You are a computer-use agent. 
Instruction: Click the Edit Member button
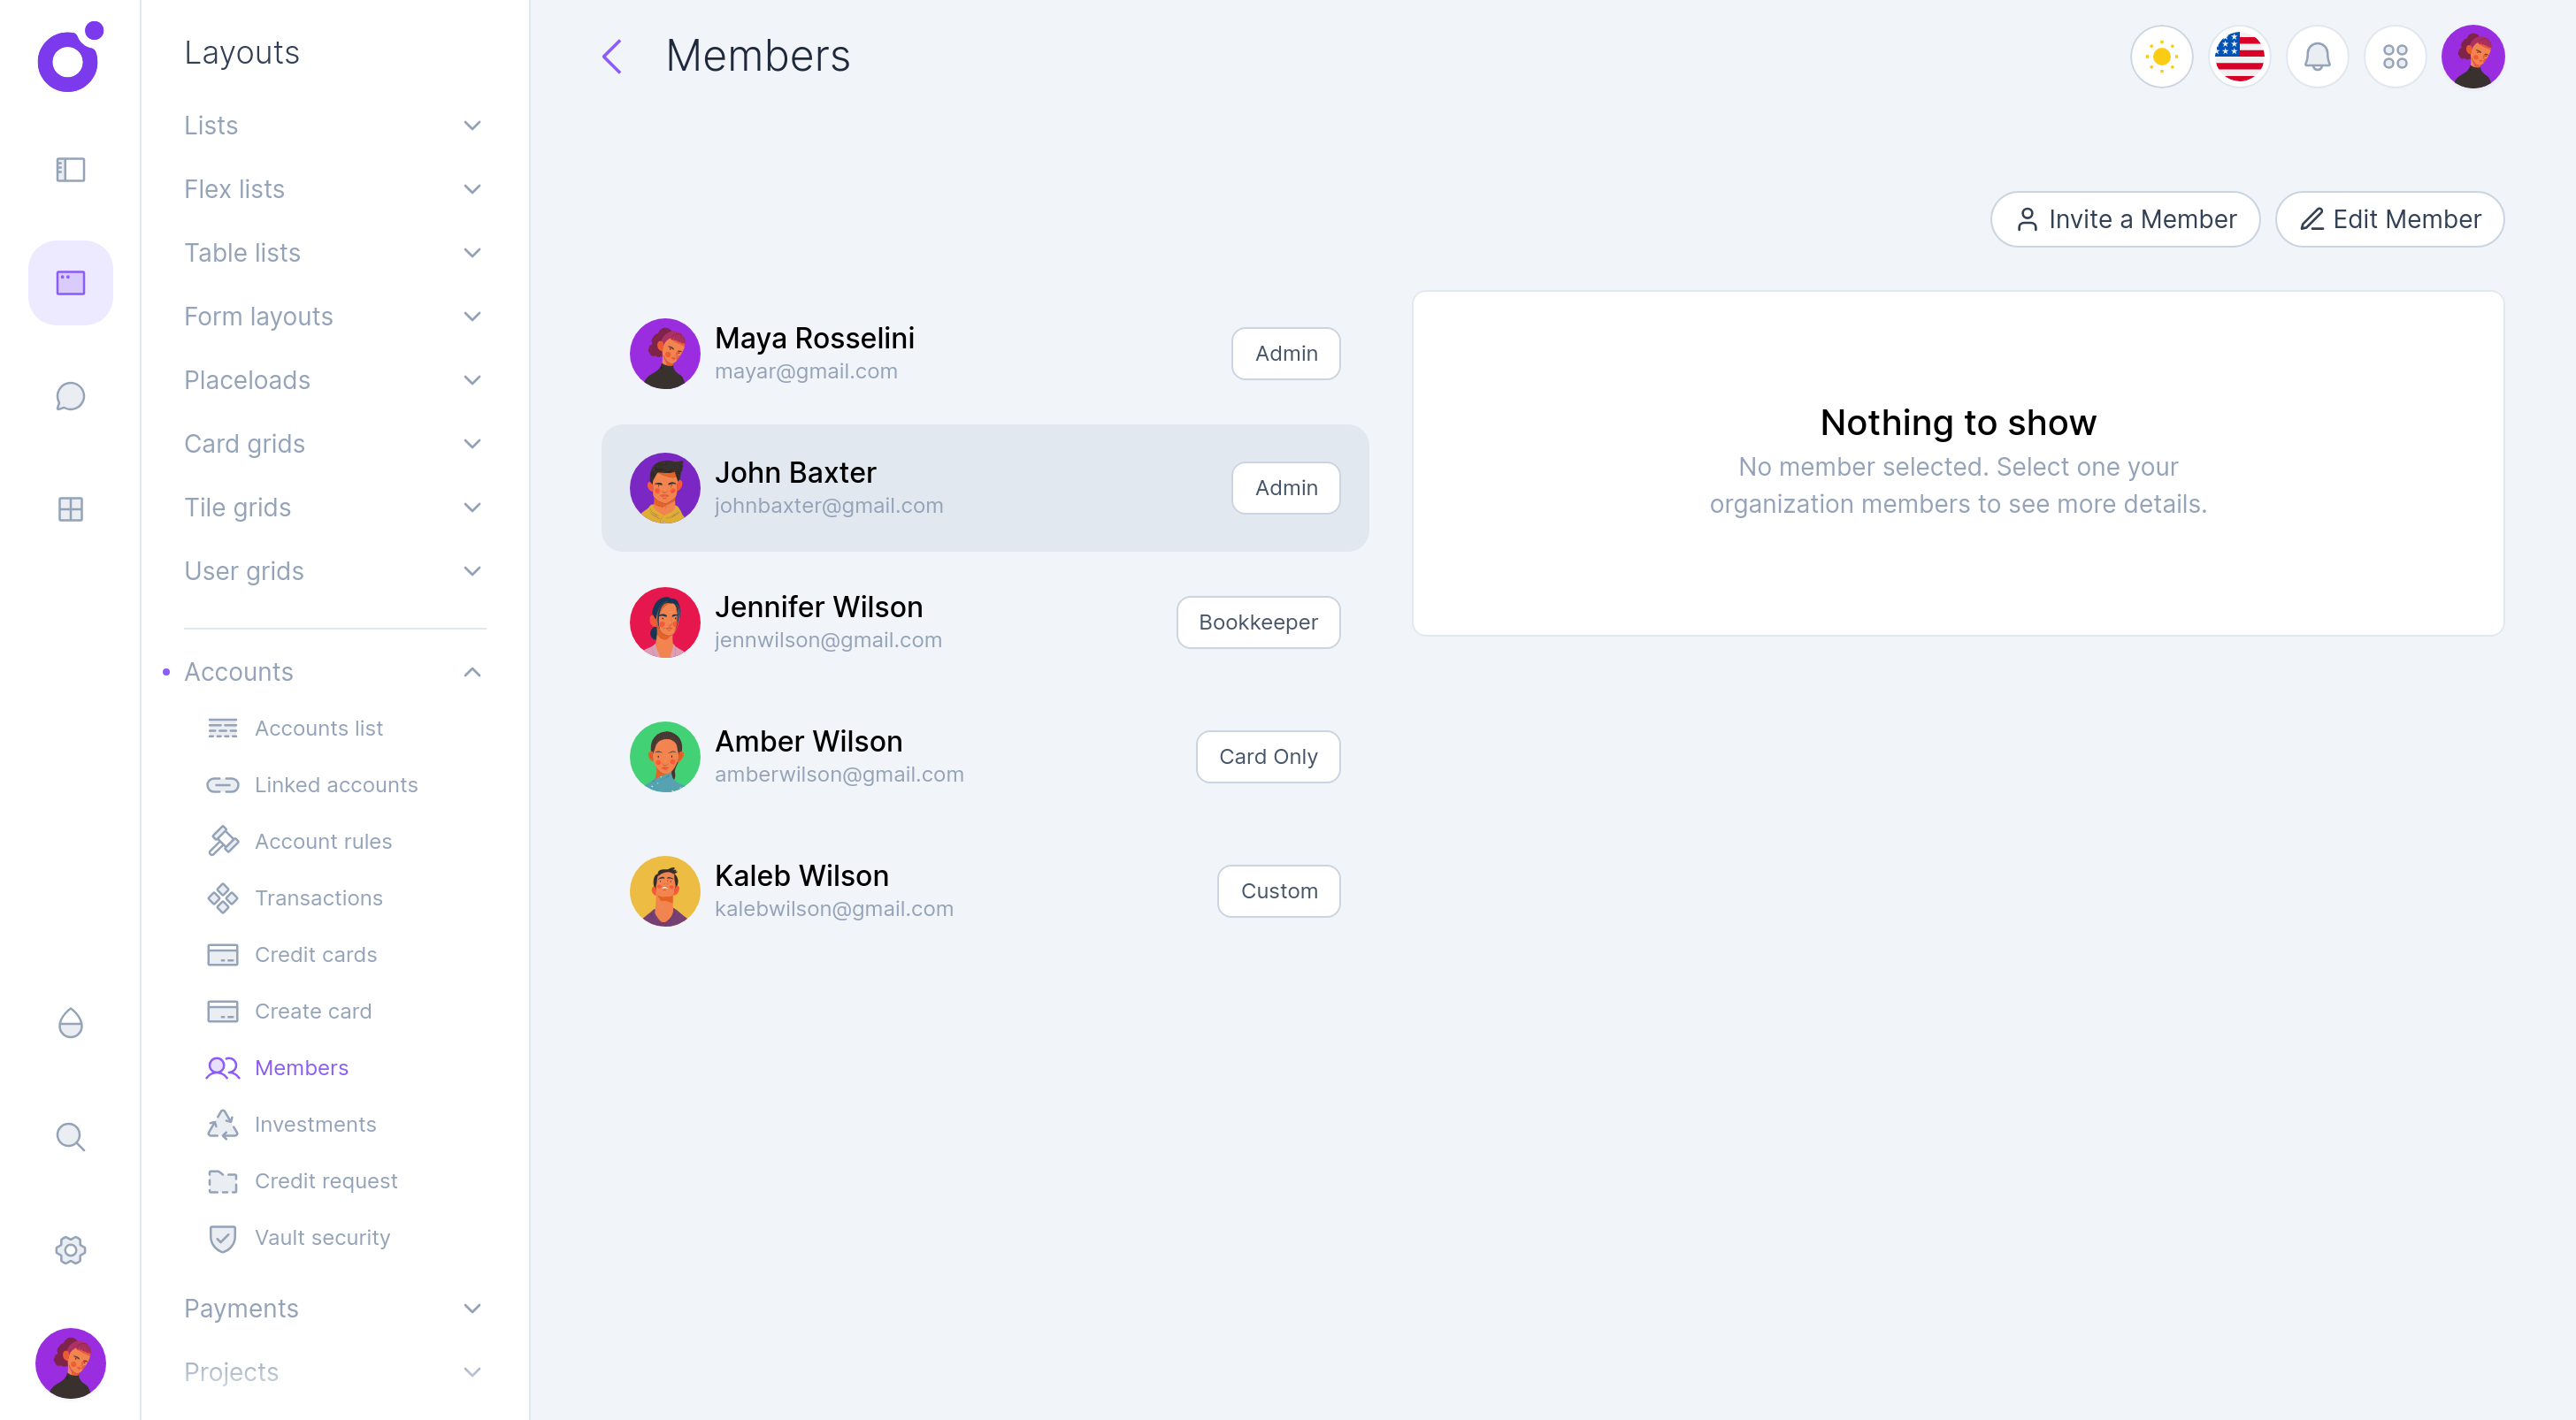[x=2389, y=219]
